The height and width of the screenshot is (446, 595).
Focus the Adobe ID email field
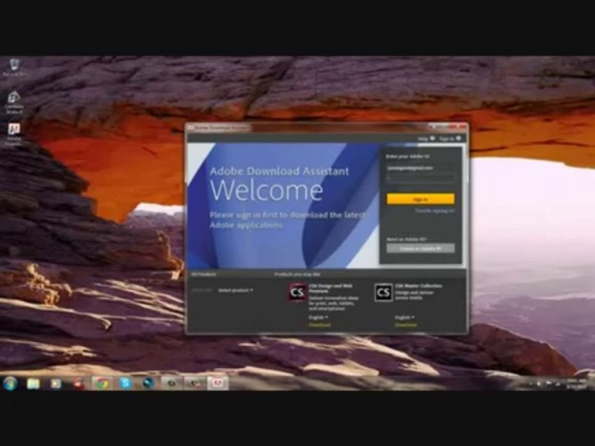[420, 168]
